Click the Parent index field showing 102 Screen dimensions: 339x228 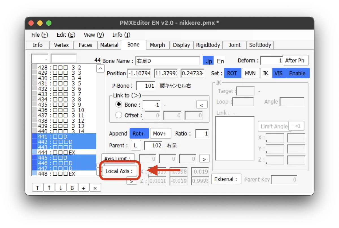pos(153,146)
